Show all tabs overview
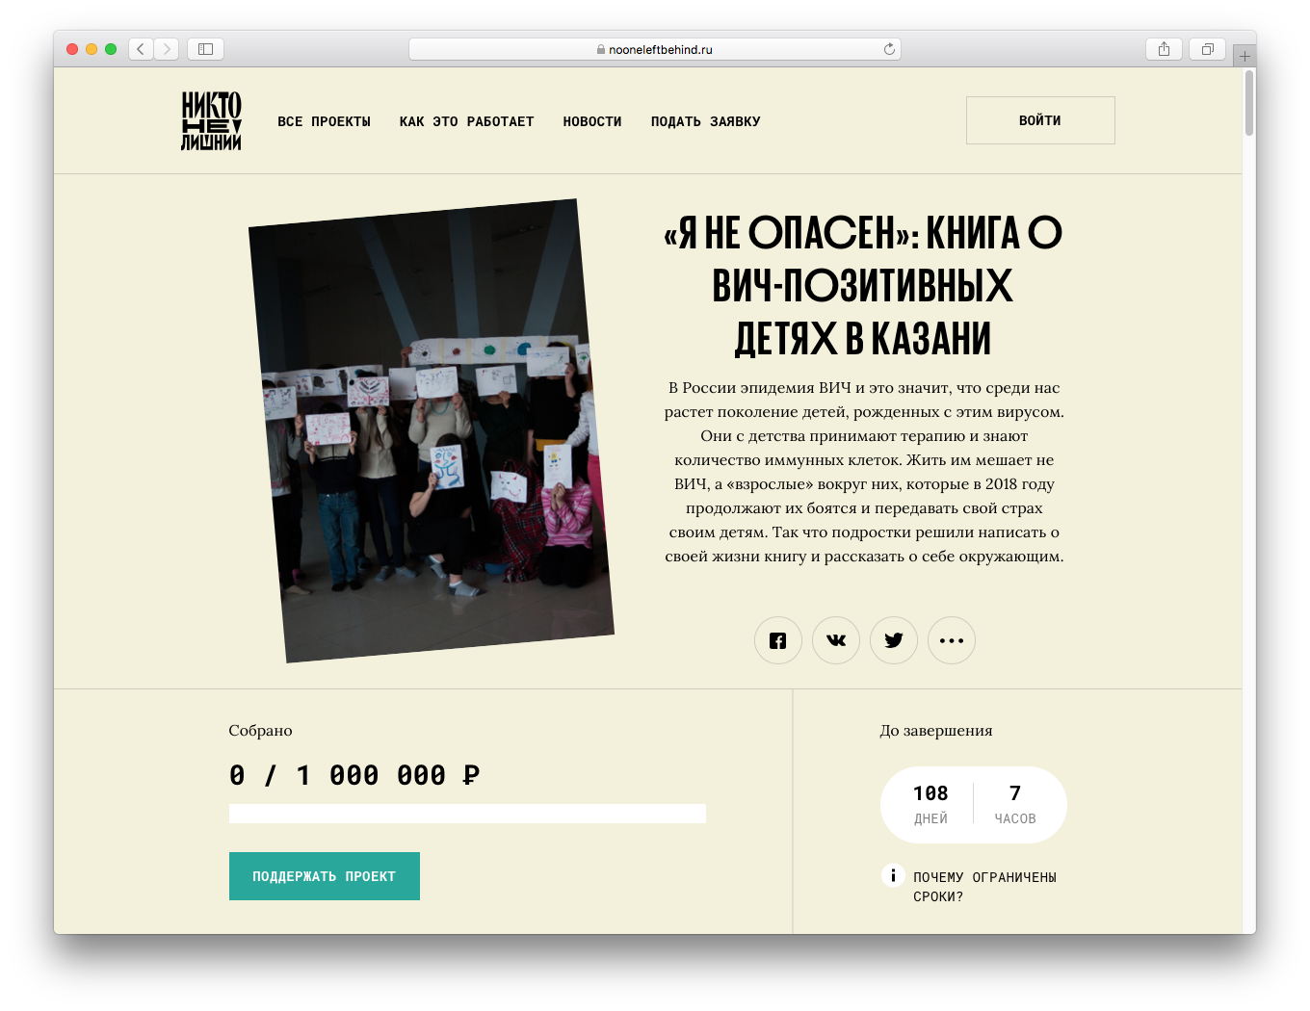The height and width of the screenshot is (1011, 1310). tap(1207, 49)
